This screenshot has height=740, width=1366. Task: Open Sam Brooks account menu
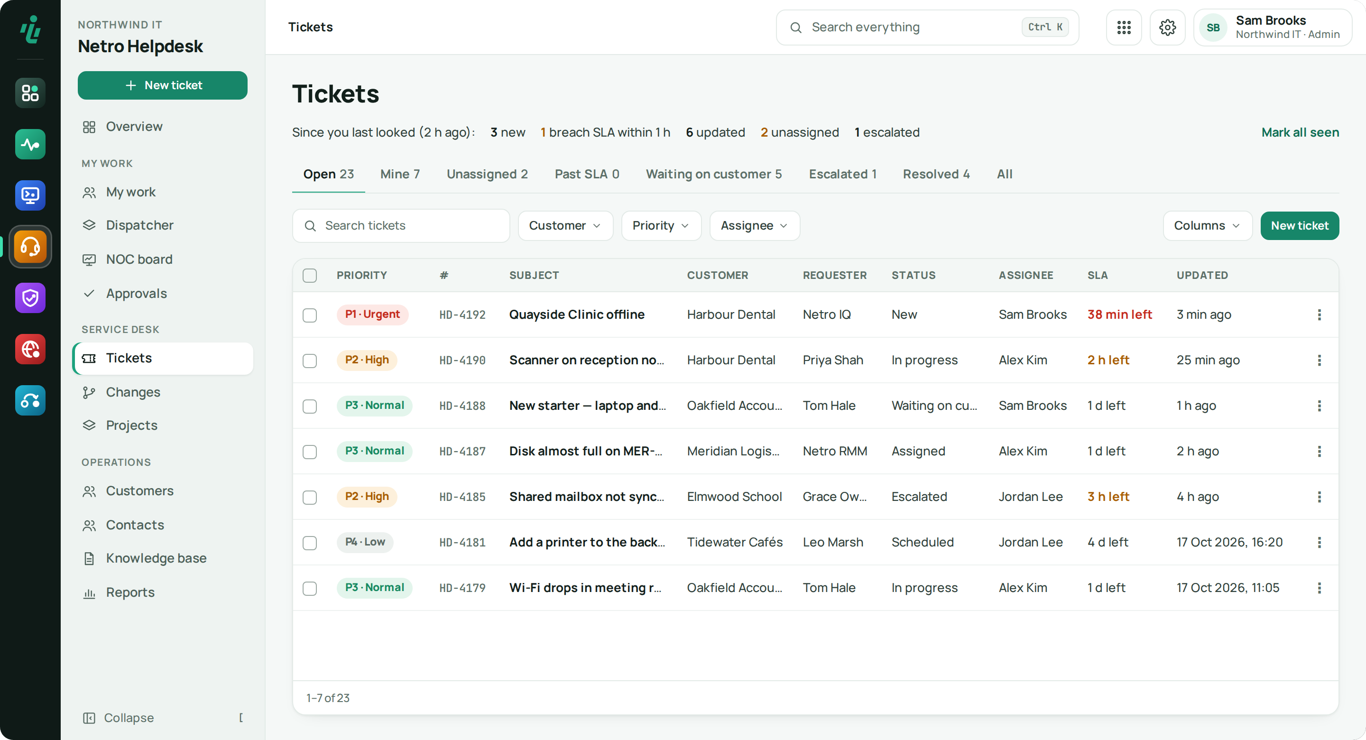pyautogui.click(x=1273, y=28)
